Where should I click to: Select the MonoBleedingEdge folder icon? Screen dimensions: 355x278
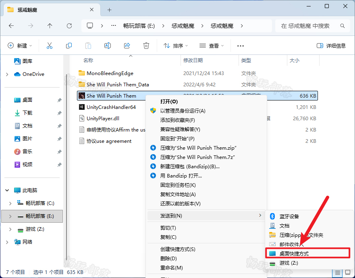point(81,73)
